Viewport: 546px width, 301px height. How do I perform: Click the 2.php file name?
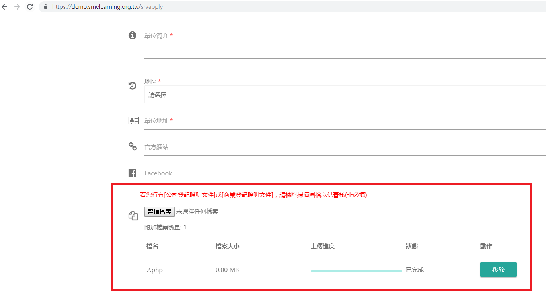coord(154,270)
